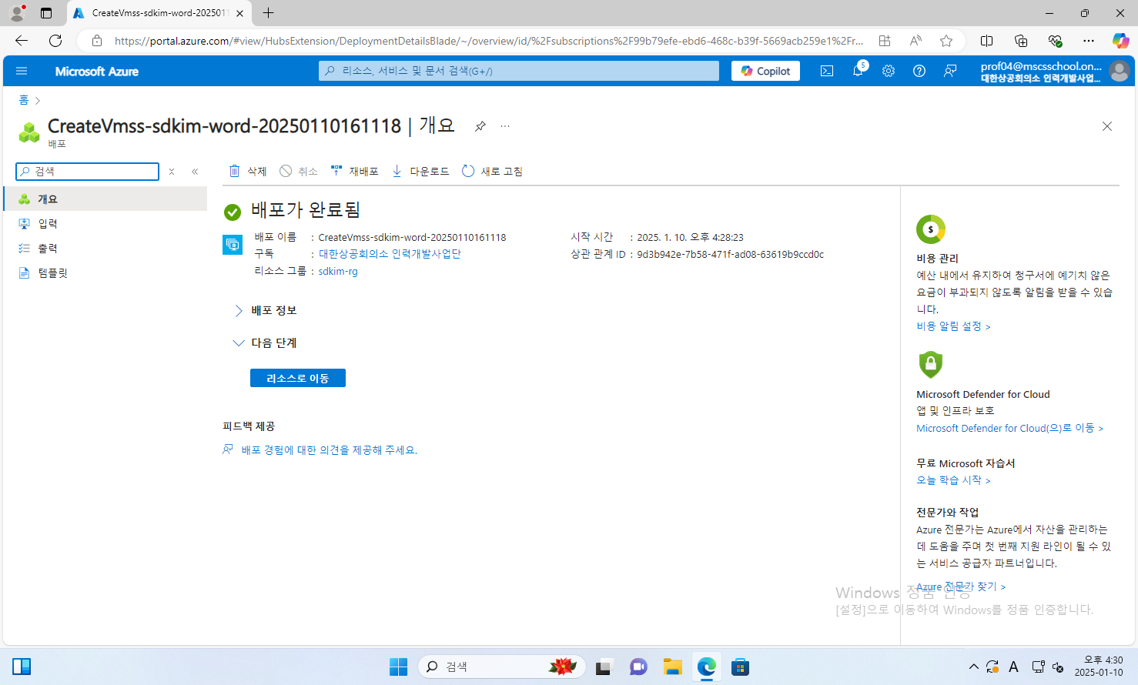Open the 오늘 학습 시작 link

953,480
